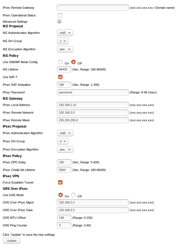Click the IPsec Remote Mask field
This screenshot has height=248, width=196.
(93, 120)
